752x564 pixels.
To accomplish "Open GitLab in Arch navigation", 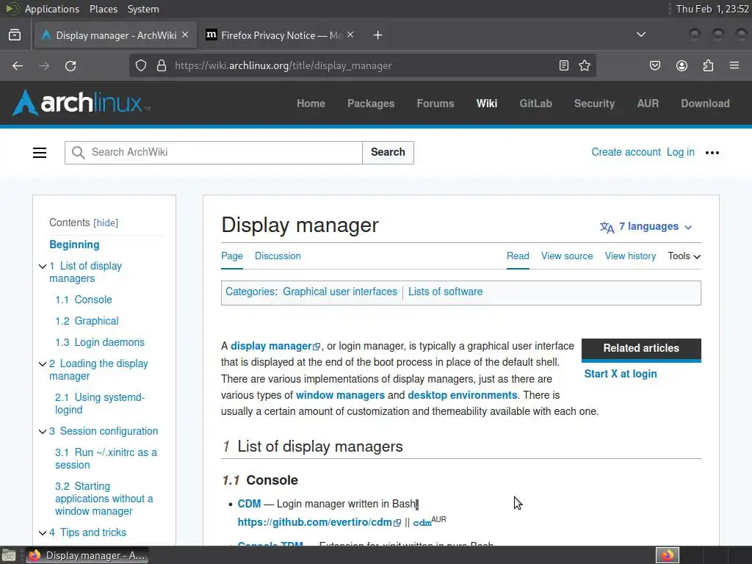I will 535,104.
